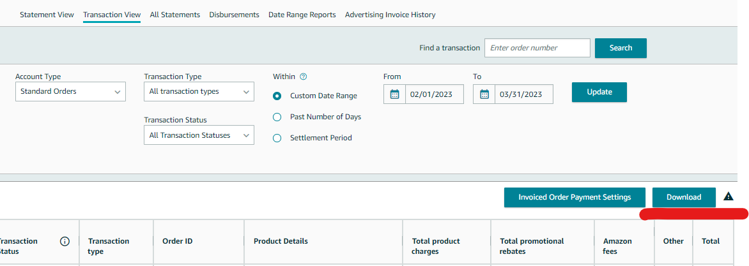Click the info icon in Transaction Status header
This screenshot has width=749, height=266.
[x=65, y=241]
